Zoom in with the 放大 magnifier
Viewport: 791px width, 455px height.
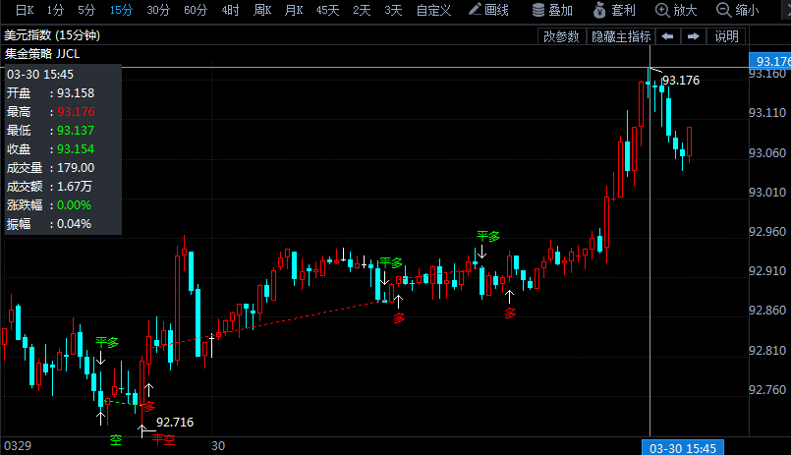(676, 10)
